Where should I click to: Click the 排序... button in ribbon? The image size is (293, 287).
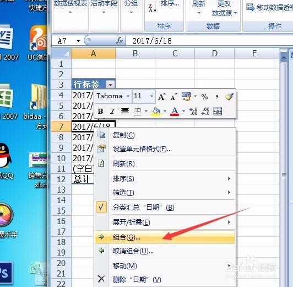pos(170,3)
